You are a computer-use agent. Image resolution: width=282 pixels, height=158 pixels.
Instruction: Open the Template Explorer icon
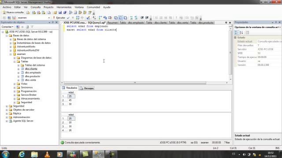point(85,13)
